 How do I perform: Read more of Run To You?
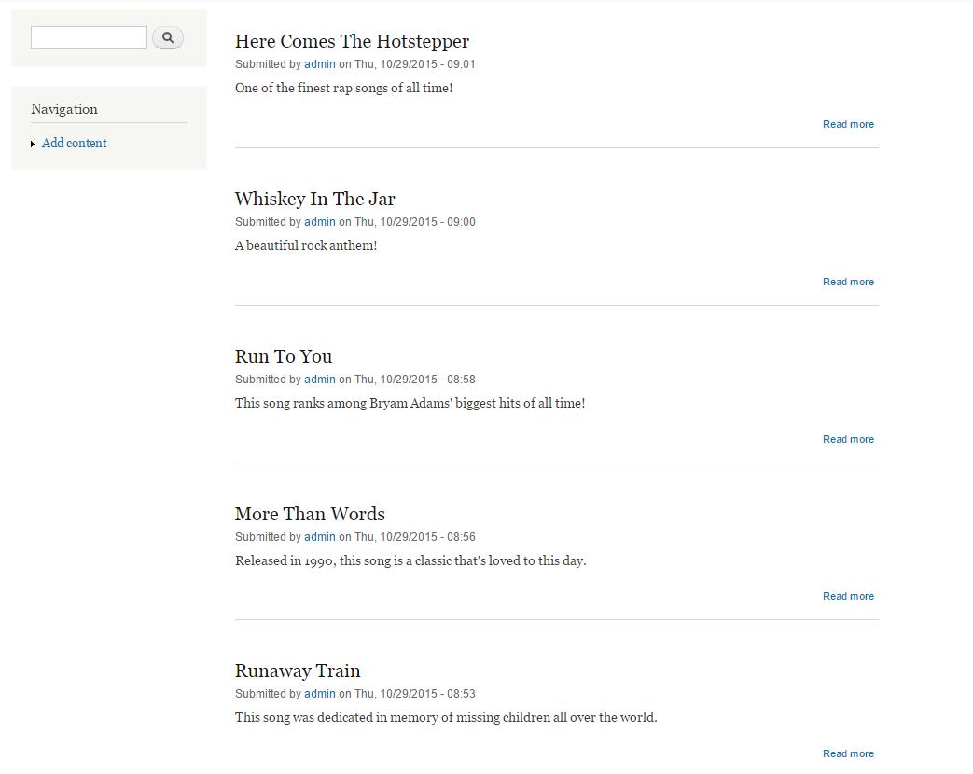(848, 439)
